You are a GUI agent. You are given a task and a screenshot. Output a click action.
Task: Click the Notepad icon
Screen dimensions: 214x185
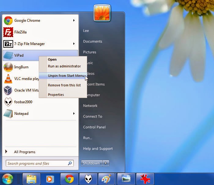click(8, 114)
